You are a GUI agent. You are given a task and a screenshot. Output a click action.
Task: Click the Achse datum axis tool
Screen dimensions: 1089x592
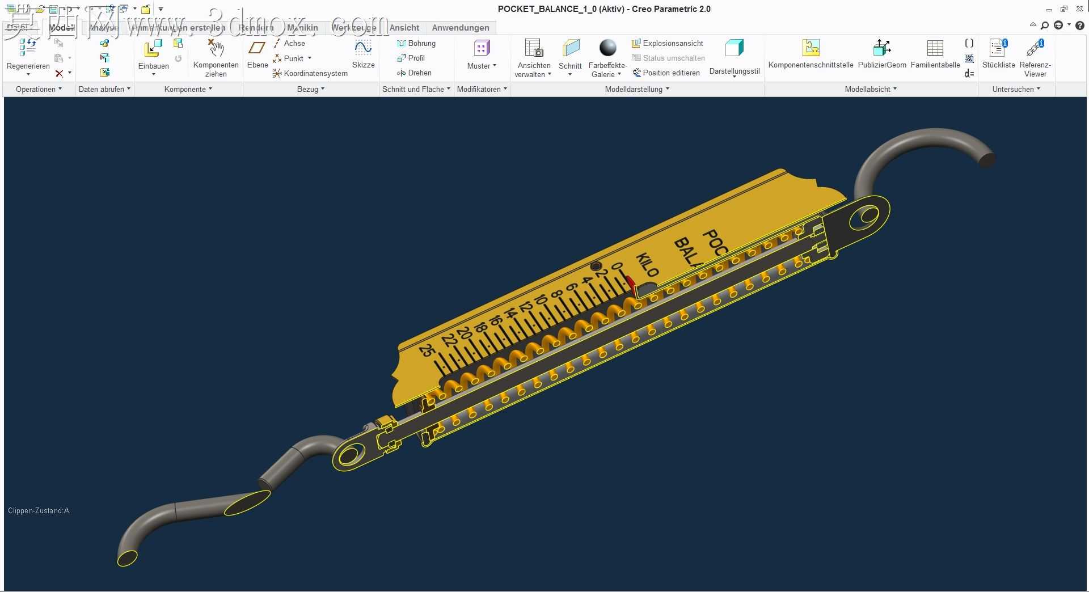pos(289,43)
